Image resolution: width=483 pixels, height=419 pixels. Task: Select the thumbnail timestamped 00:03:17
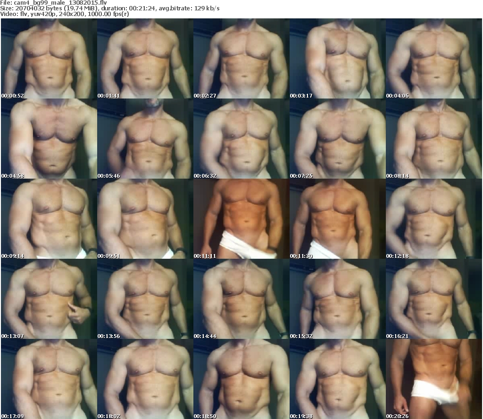pyautogui.click(x=337, y=58)
